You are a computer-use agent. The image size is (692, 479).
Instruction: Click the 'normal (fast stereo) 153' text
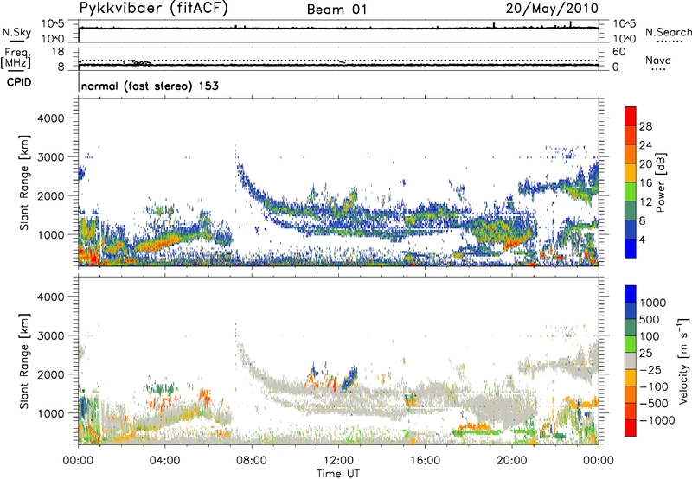coord(150,86)
